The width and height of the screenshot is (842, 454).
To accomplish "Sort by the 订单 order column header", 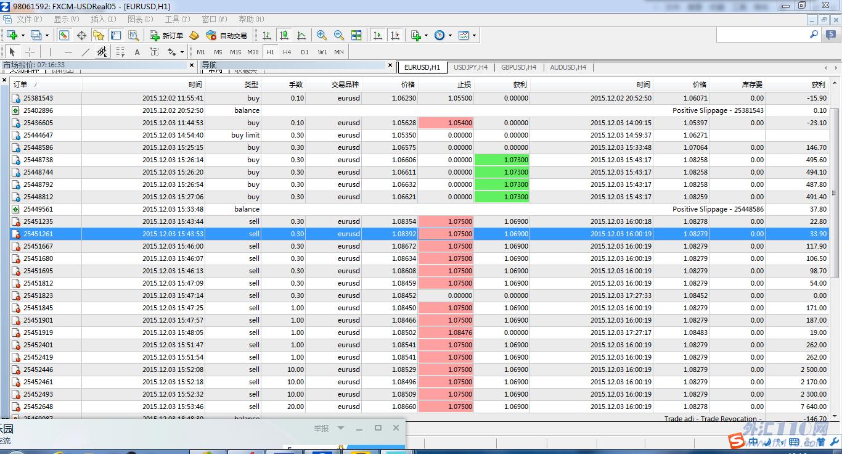I will pyautogui.click(x=46, y=85).
